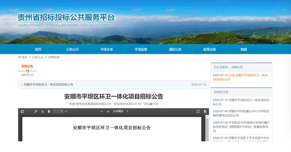Open the 公告公示 navigation menu
Viewport: 291px width, 152px height.
pyautogui.click(x=72, y=49)
